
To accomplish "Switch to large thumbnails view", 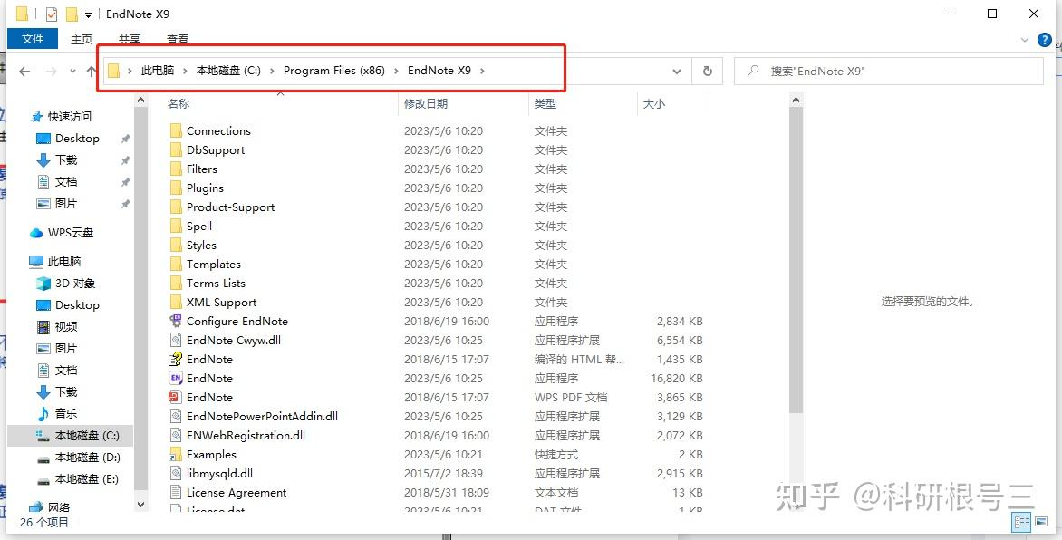I will tap(1040, 523).
